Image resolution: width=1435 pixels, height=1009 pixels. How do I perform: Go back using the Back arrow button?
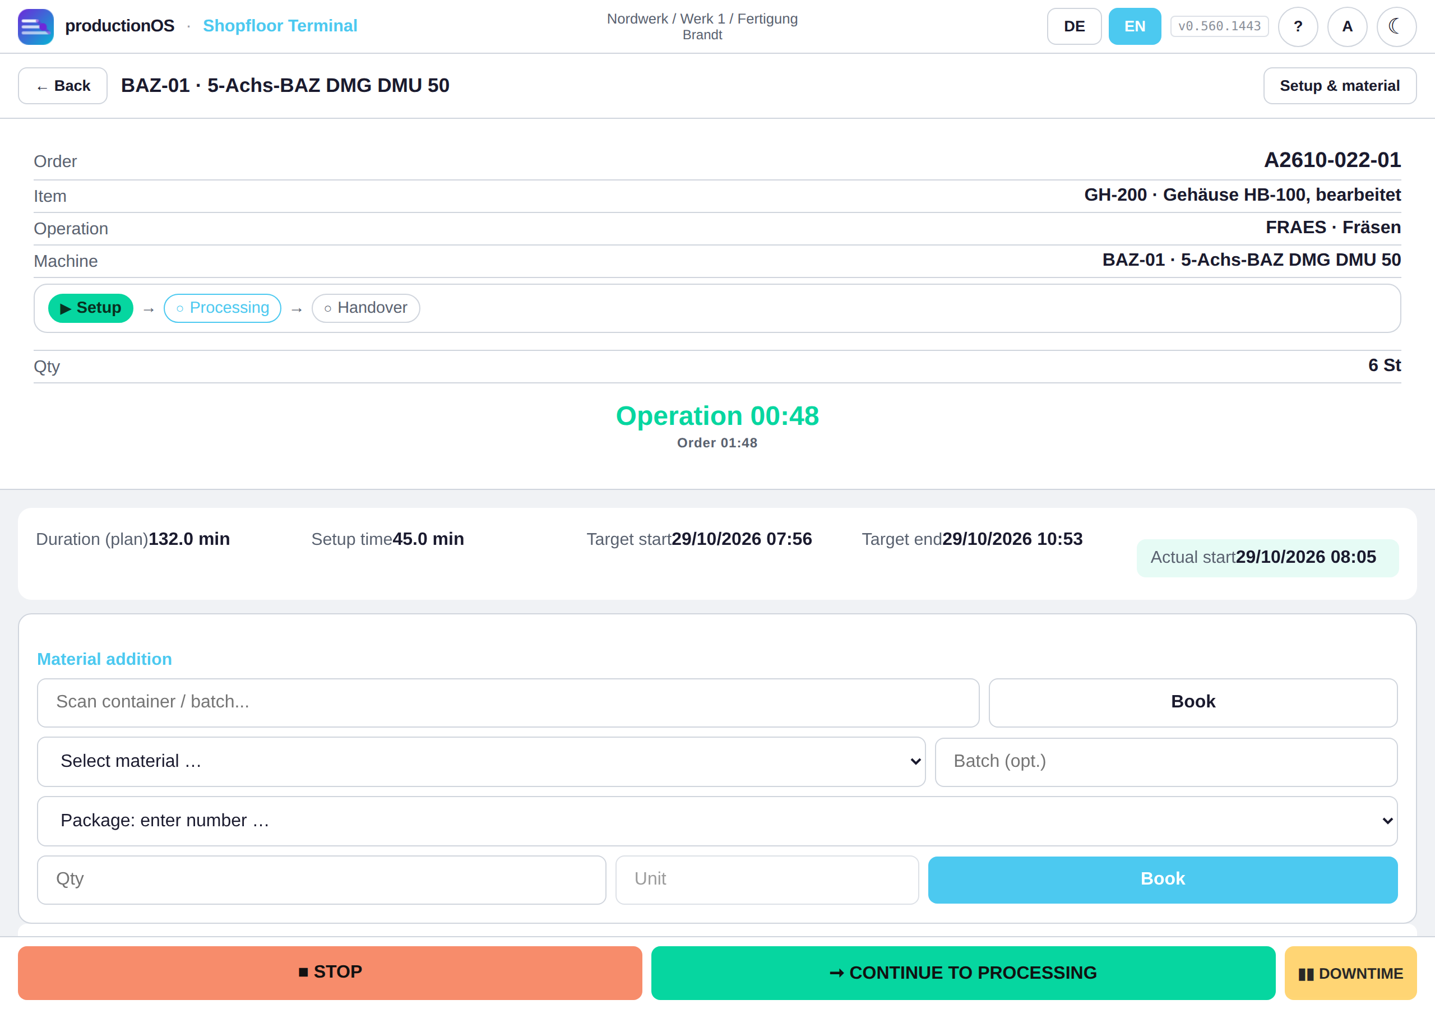pyautogui.click(x=62, y=86)
